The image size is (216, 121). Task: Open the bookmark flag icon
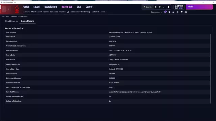(x=156, y=7)
